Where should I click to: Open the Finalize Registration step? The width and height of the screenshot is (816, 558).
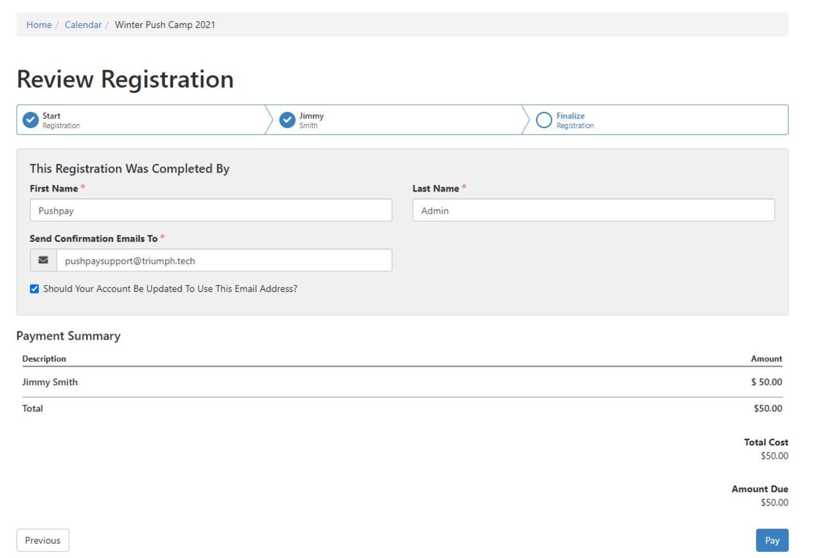(575, 120)
